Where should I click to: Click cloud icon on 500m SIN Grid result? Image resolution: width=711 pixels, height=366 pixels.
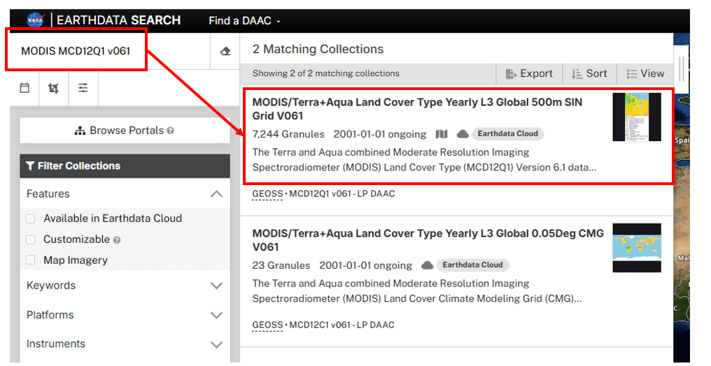tap(463, 134)
